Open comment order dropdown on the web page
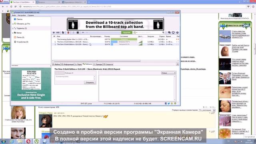Image resolution: width=256 pixels, height=144 pixels. point(207,110)
